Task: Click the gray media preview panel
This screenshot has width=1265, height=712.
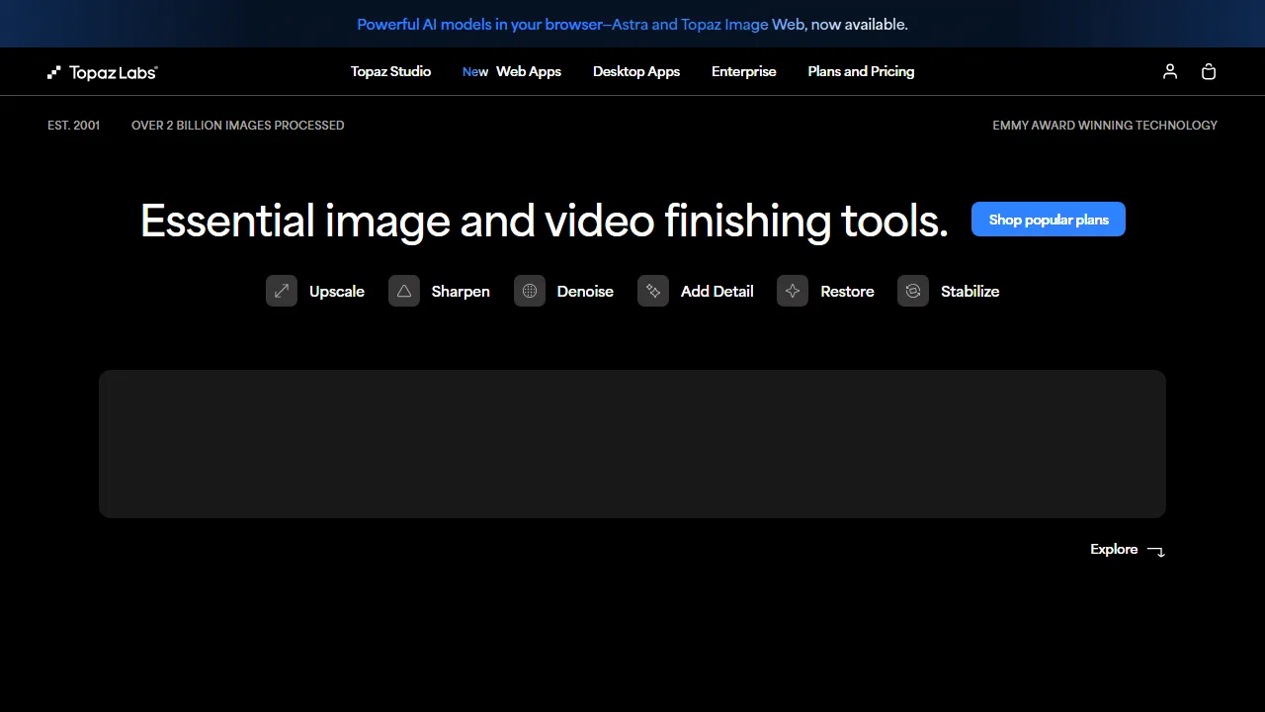Action: point(632,444)
